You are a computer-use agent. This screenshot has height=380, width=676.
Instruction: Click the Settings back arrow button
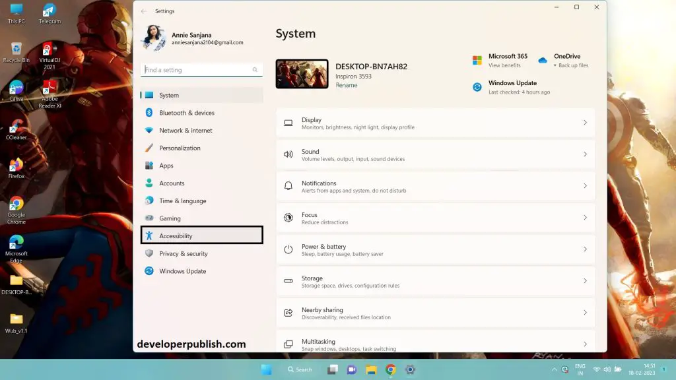pyautogui.click(x=143, y=11)
